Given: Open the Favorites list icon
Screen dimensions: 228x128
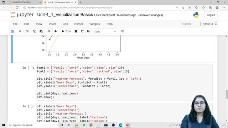Looking at the screenshot, I should [203, 7].
